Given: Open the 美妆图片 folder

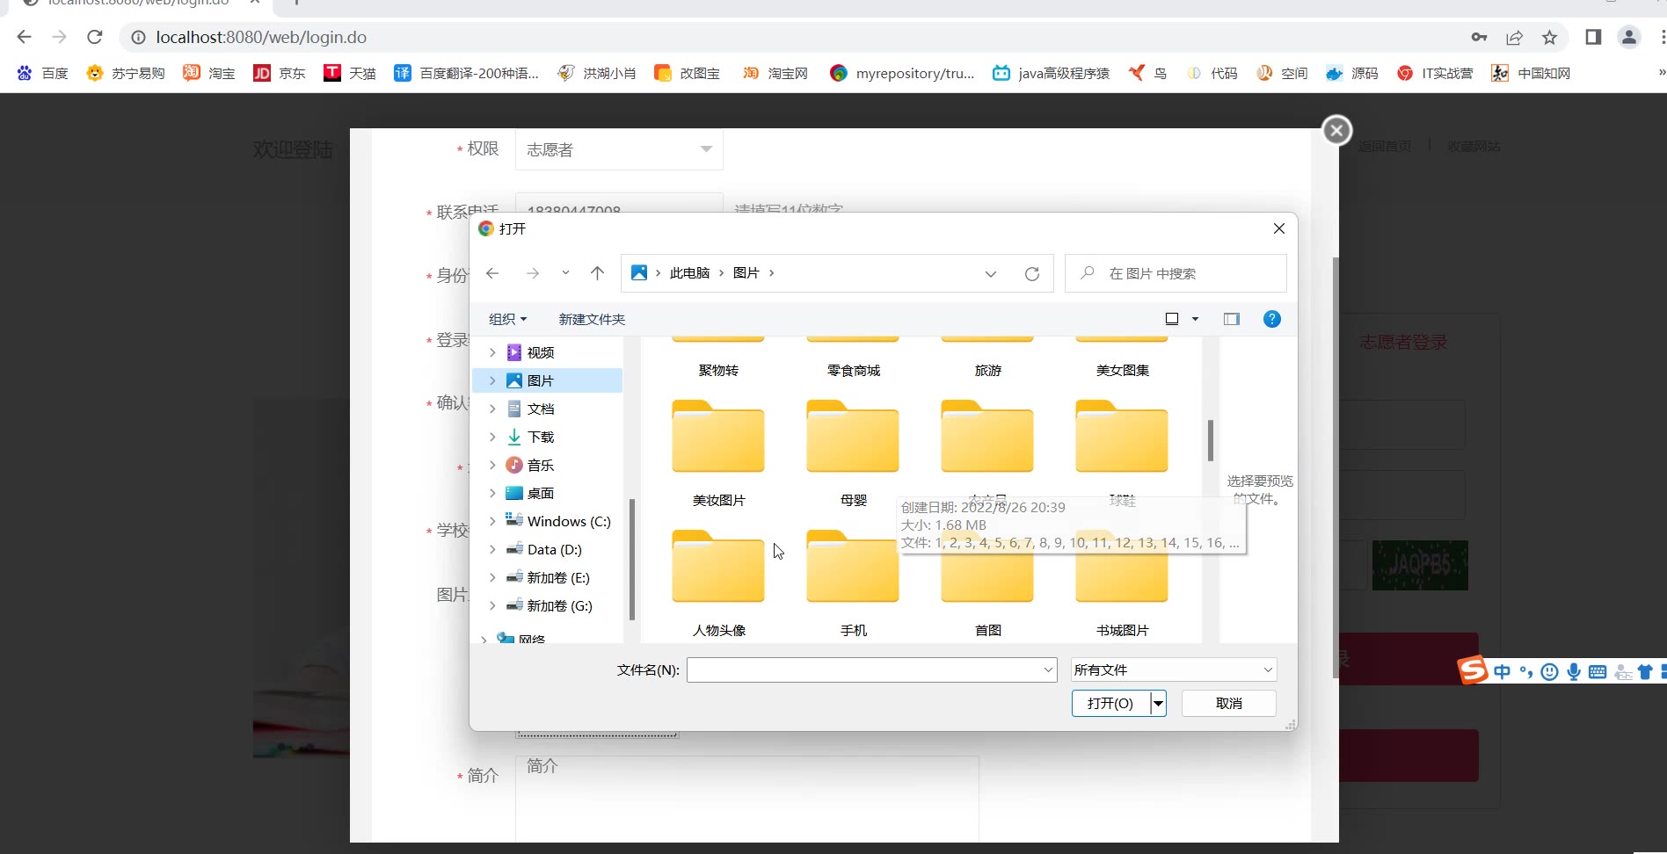Looking at the screenshot, I should 718,438.
